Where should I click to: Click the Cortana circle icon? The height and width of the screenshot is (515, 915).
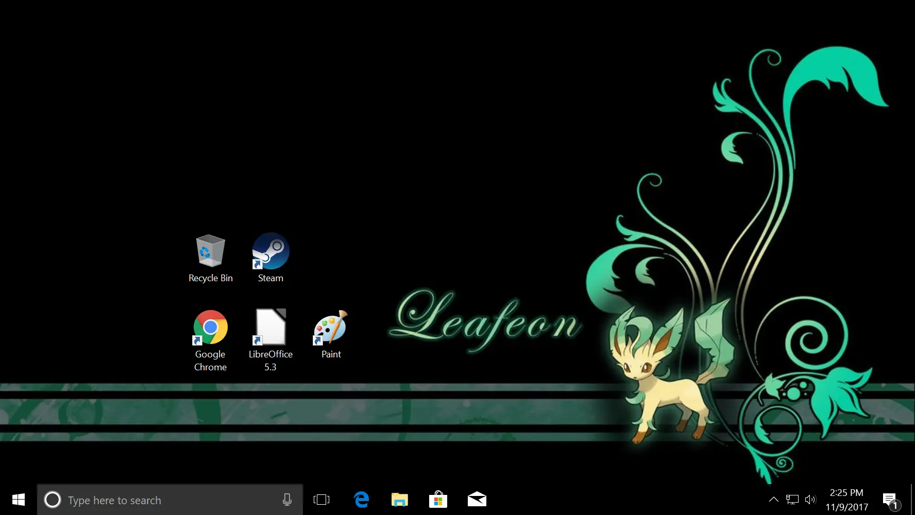(53, 500)
